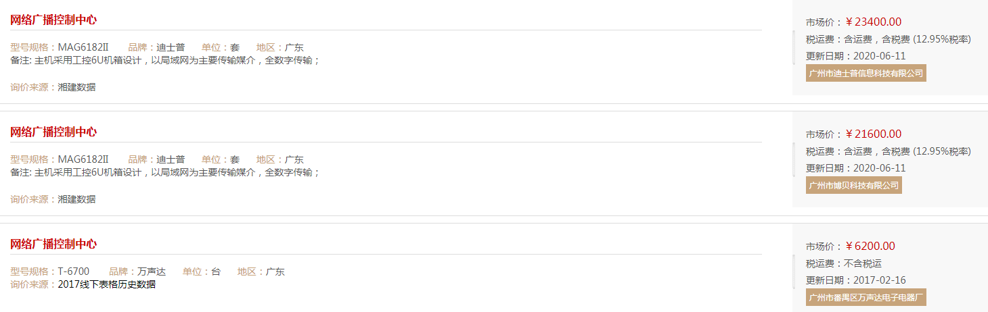Open the 网络广播控制中心 title priced ¥21600.00
Image resolution: width=988 pixels, height=312 pixels.
click(53, 132)
